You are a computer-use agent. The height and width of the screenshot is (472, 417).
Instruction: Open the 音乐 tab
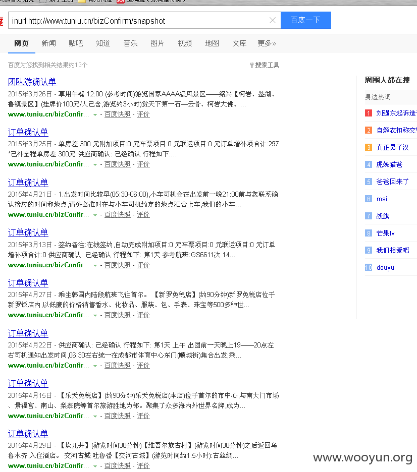pos(130,43)
